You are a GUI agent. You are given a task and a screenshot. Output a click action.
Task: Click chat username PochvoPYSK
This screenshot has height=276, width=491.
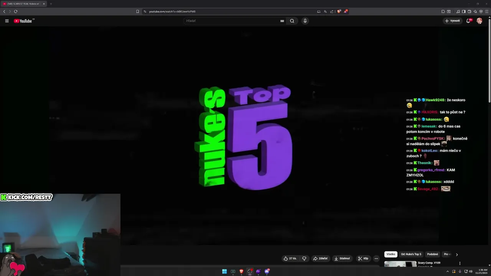point(433,138)
